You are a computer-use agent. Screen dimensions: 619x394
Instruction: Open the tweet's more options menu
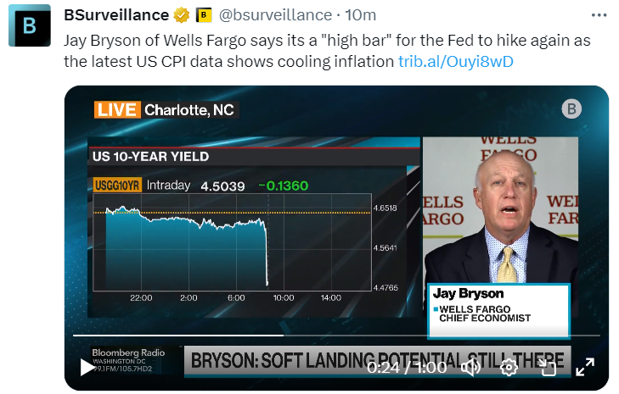pos(599,15)
